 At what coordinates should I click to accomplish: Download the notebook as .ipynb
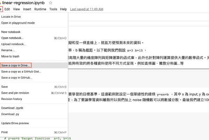12,108
